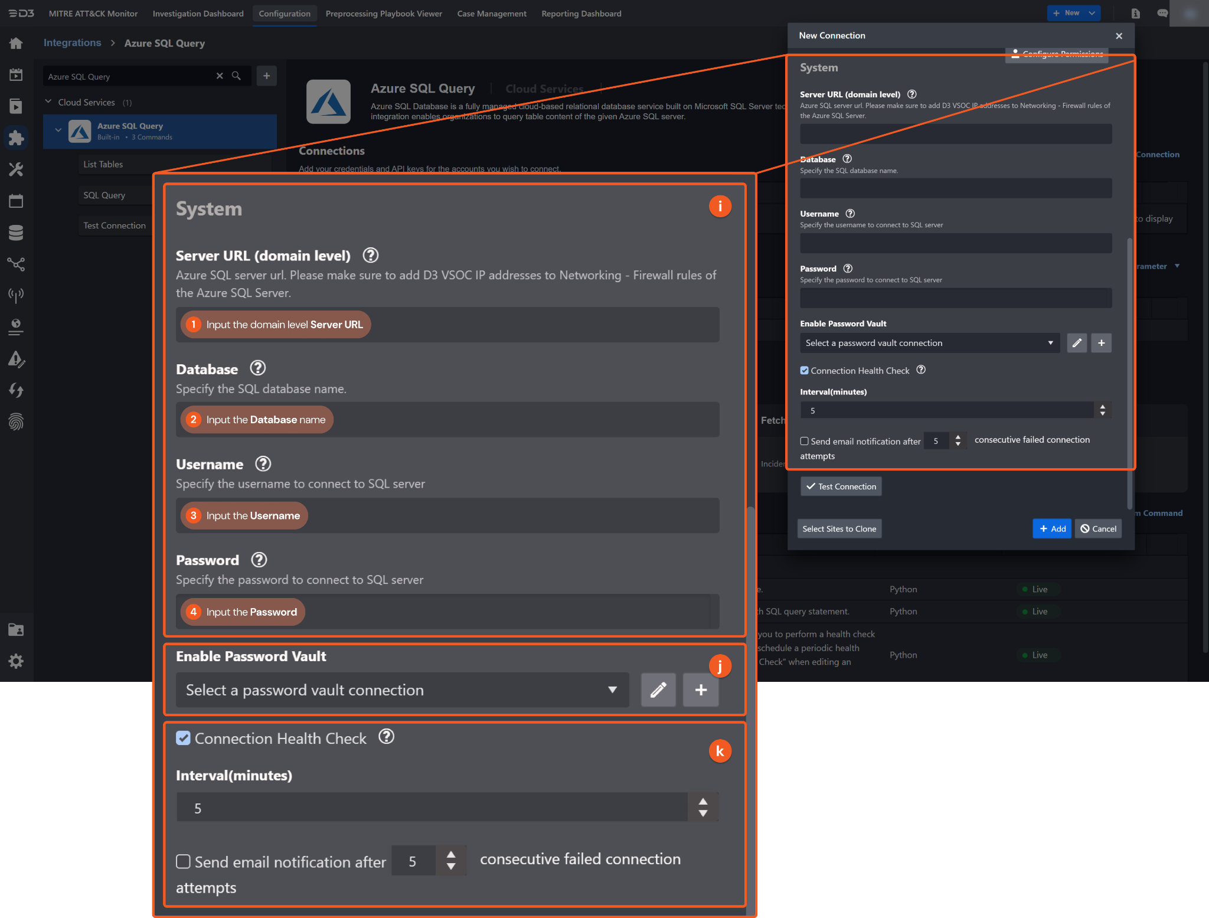Click the home icon in left sidebar
This screenshot has height=918, width=1209.
click(16, 43)
